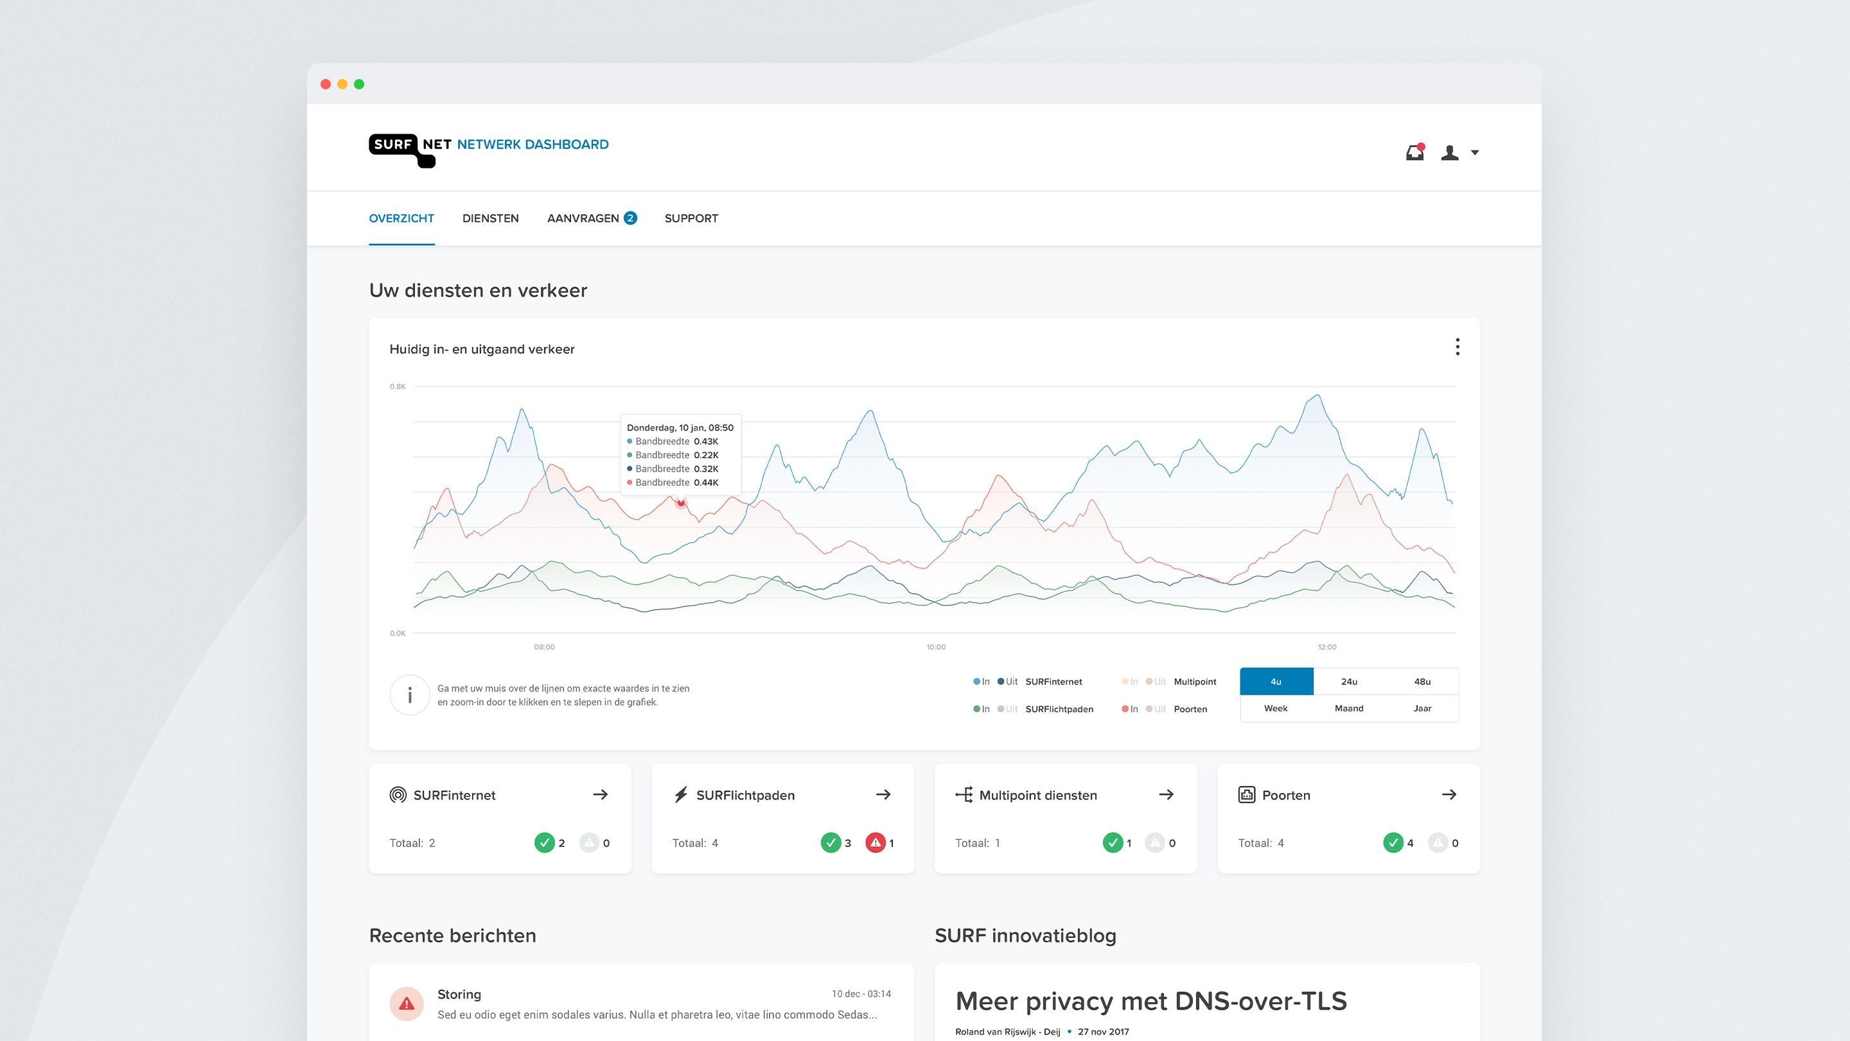Viewport: 1850px width, 1041px height.
Task: Select the 24u time range
Action: (1349, 682)
